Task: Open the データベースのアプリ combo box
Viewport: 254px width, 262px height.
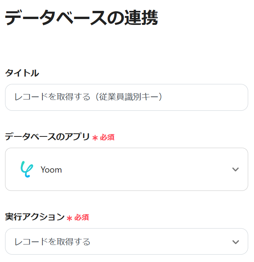Action: pos(126,169)
